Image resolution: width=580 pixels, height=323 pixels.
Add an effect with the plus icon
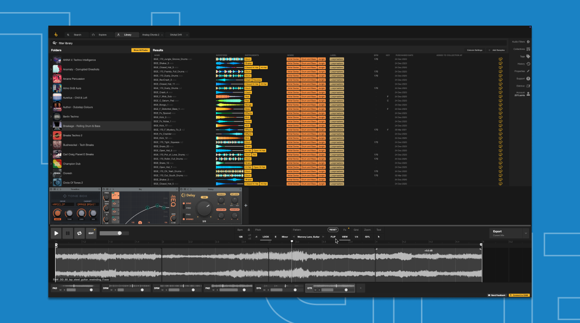click(246, 206)
